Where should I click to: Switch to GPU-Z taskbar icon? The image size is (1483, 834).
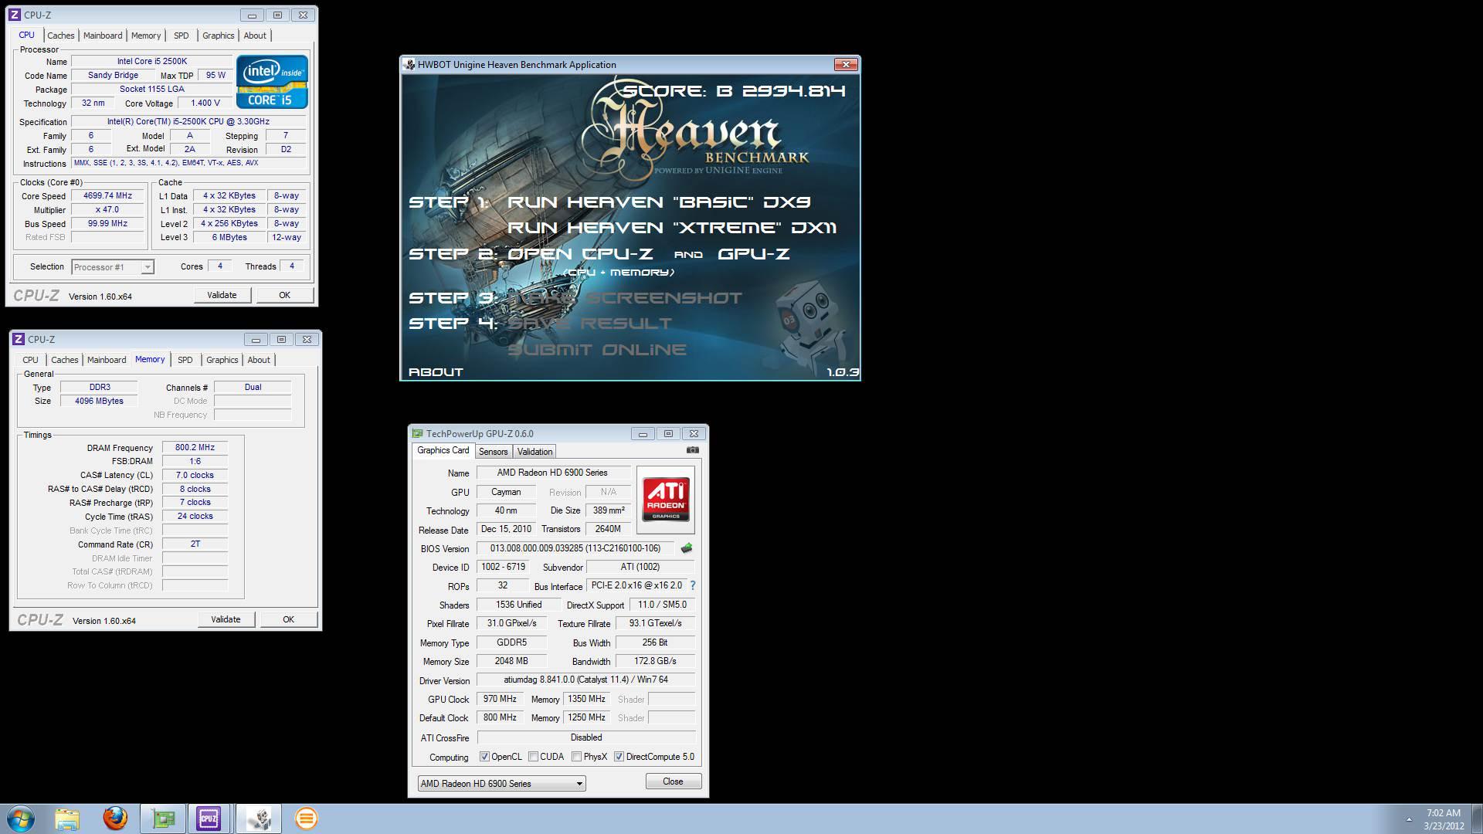tap(163, 819)
